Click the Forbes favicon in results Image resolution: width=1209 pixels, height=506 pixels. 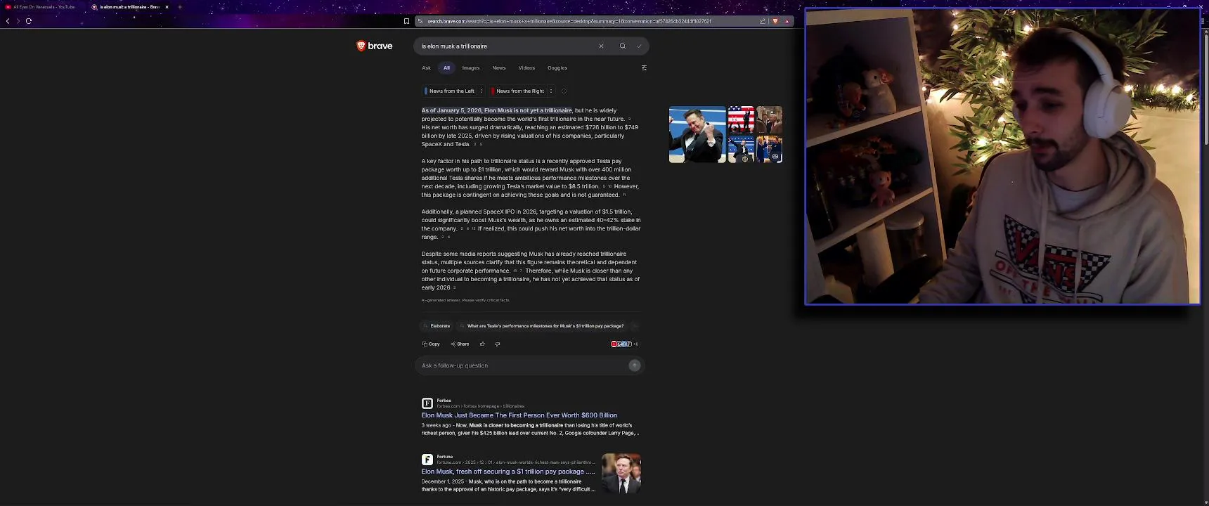tap(427, 403)
